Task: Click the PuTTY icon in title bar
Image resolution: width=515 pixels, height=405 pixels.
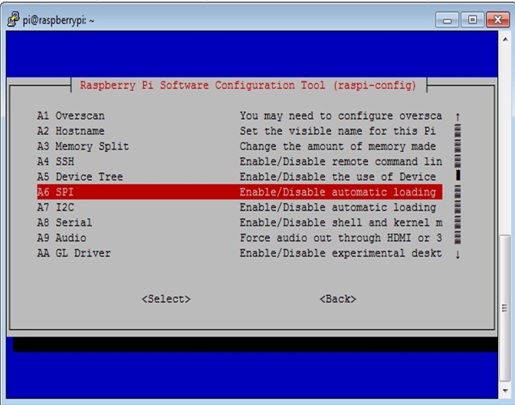Action: [x=14, y=20]
